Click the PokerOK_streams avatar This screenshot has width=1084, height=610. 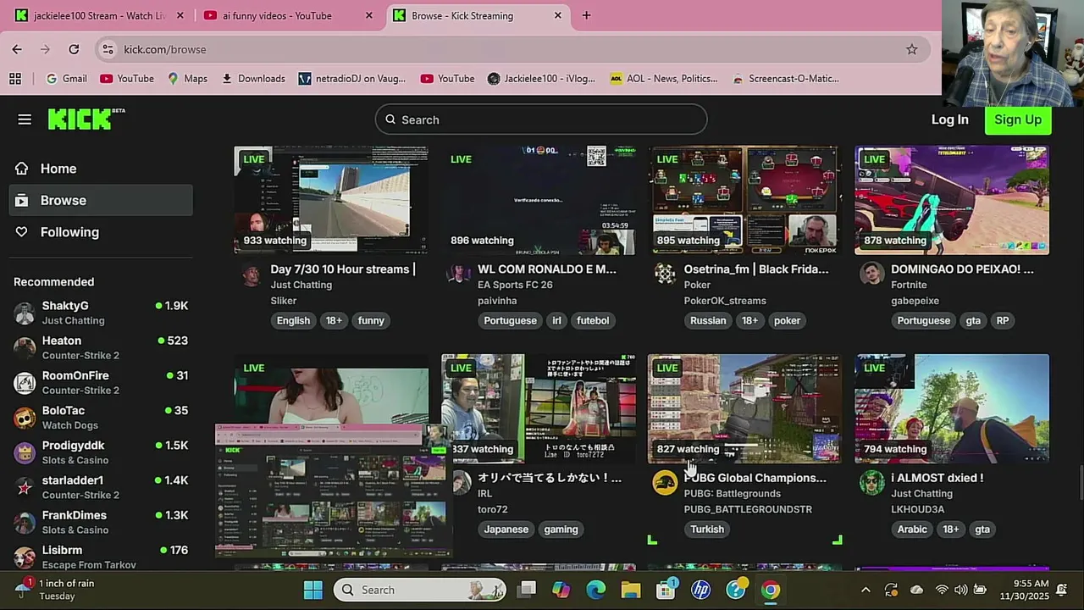665,274
